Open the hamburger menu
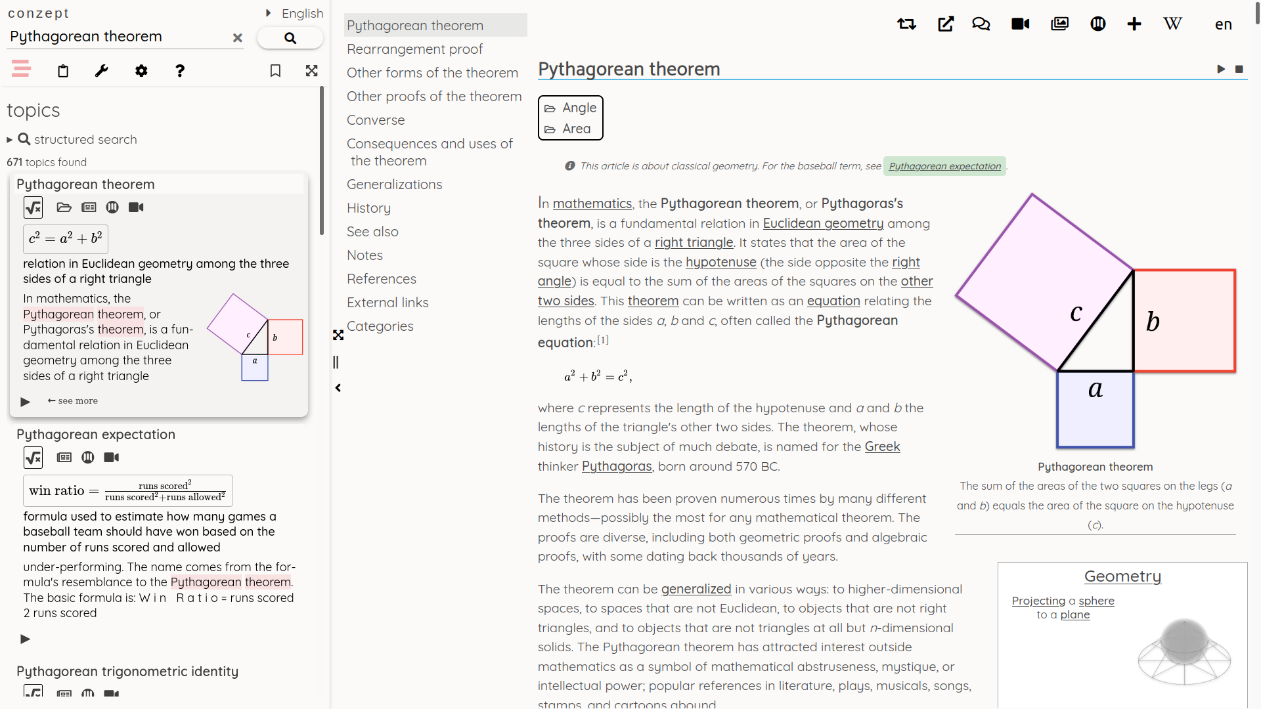 coord(21,68)
